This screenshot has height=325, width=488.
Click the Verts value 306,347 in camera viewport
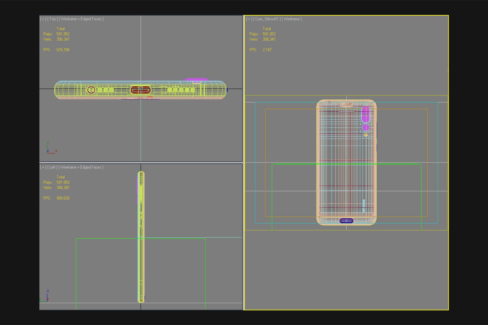(269, 39)
